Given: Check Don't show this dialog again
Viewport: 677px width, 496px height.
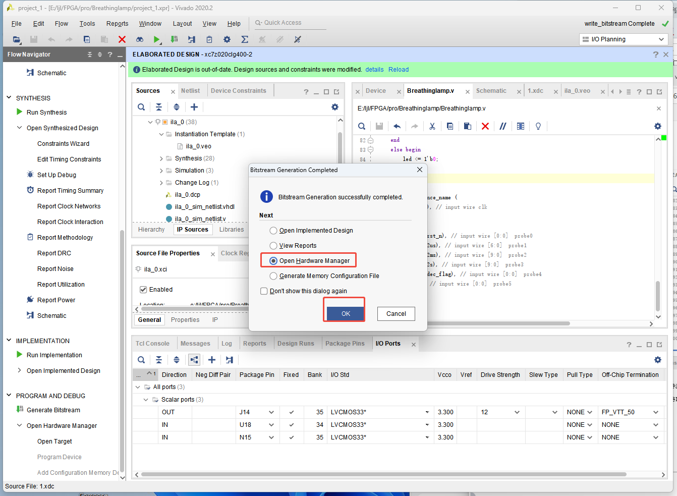Looking at the screenshot, I should click(264, 291).
